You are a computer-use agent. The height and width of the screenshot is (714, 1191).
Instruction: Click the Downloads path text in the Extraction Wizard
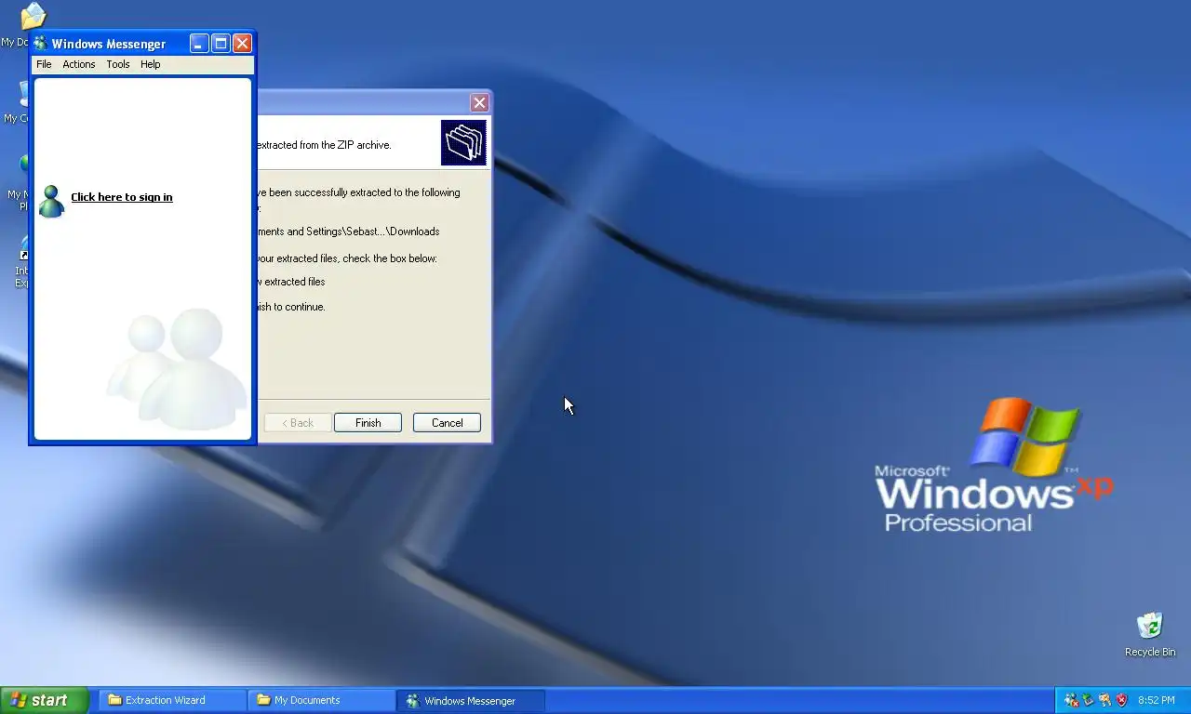350,231
